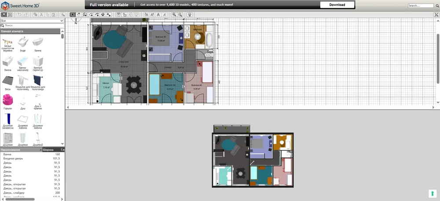Viewport: 440px width, 201px height.
Task: Choose the create rooms tool
Action: (91, 14)
